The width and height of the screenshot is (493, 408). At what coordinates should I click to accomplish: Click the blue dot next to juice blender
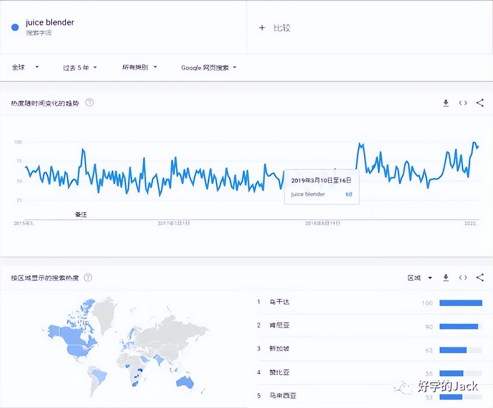(x=15, y=28)
